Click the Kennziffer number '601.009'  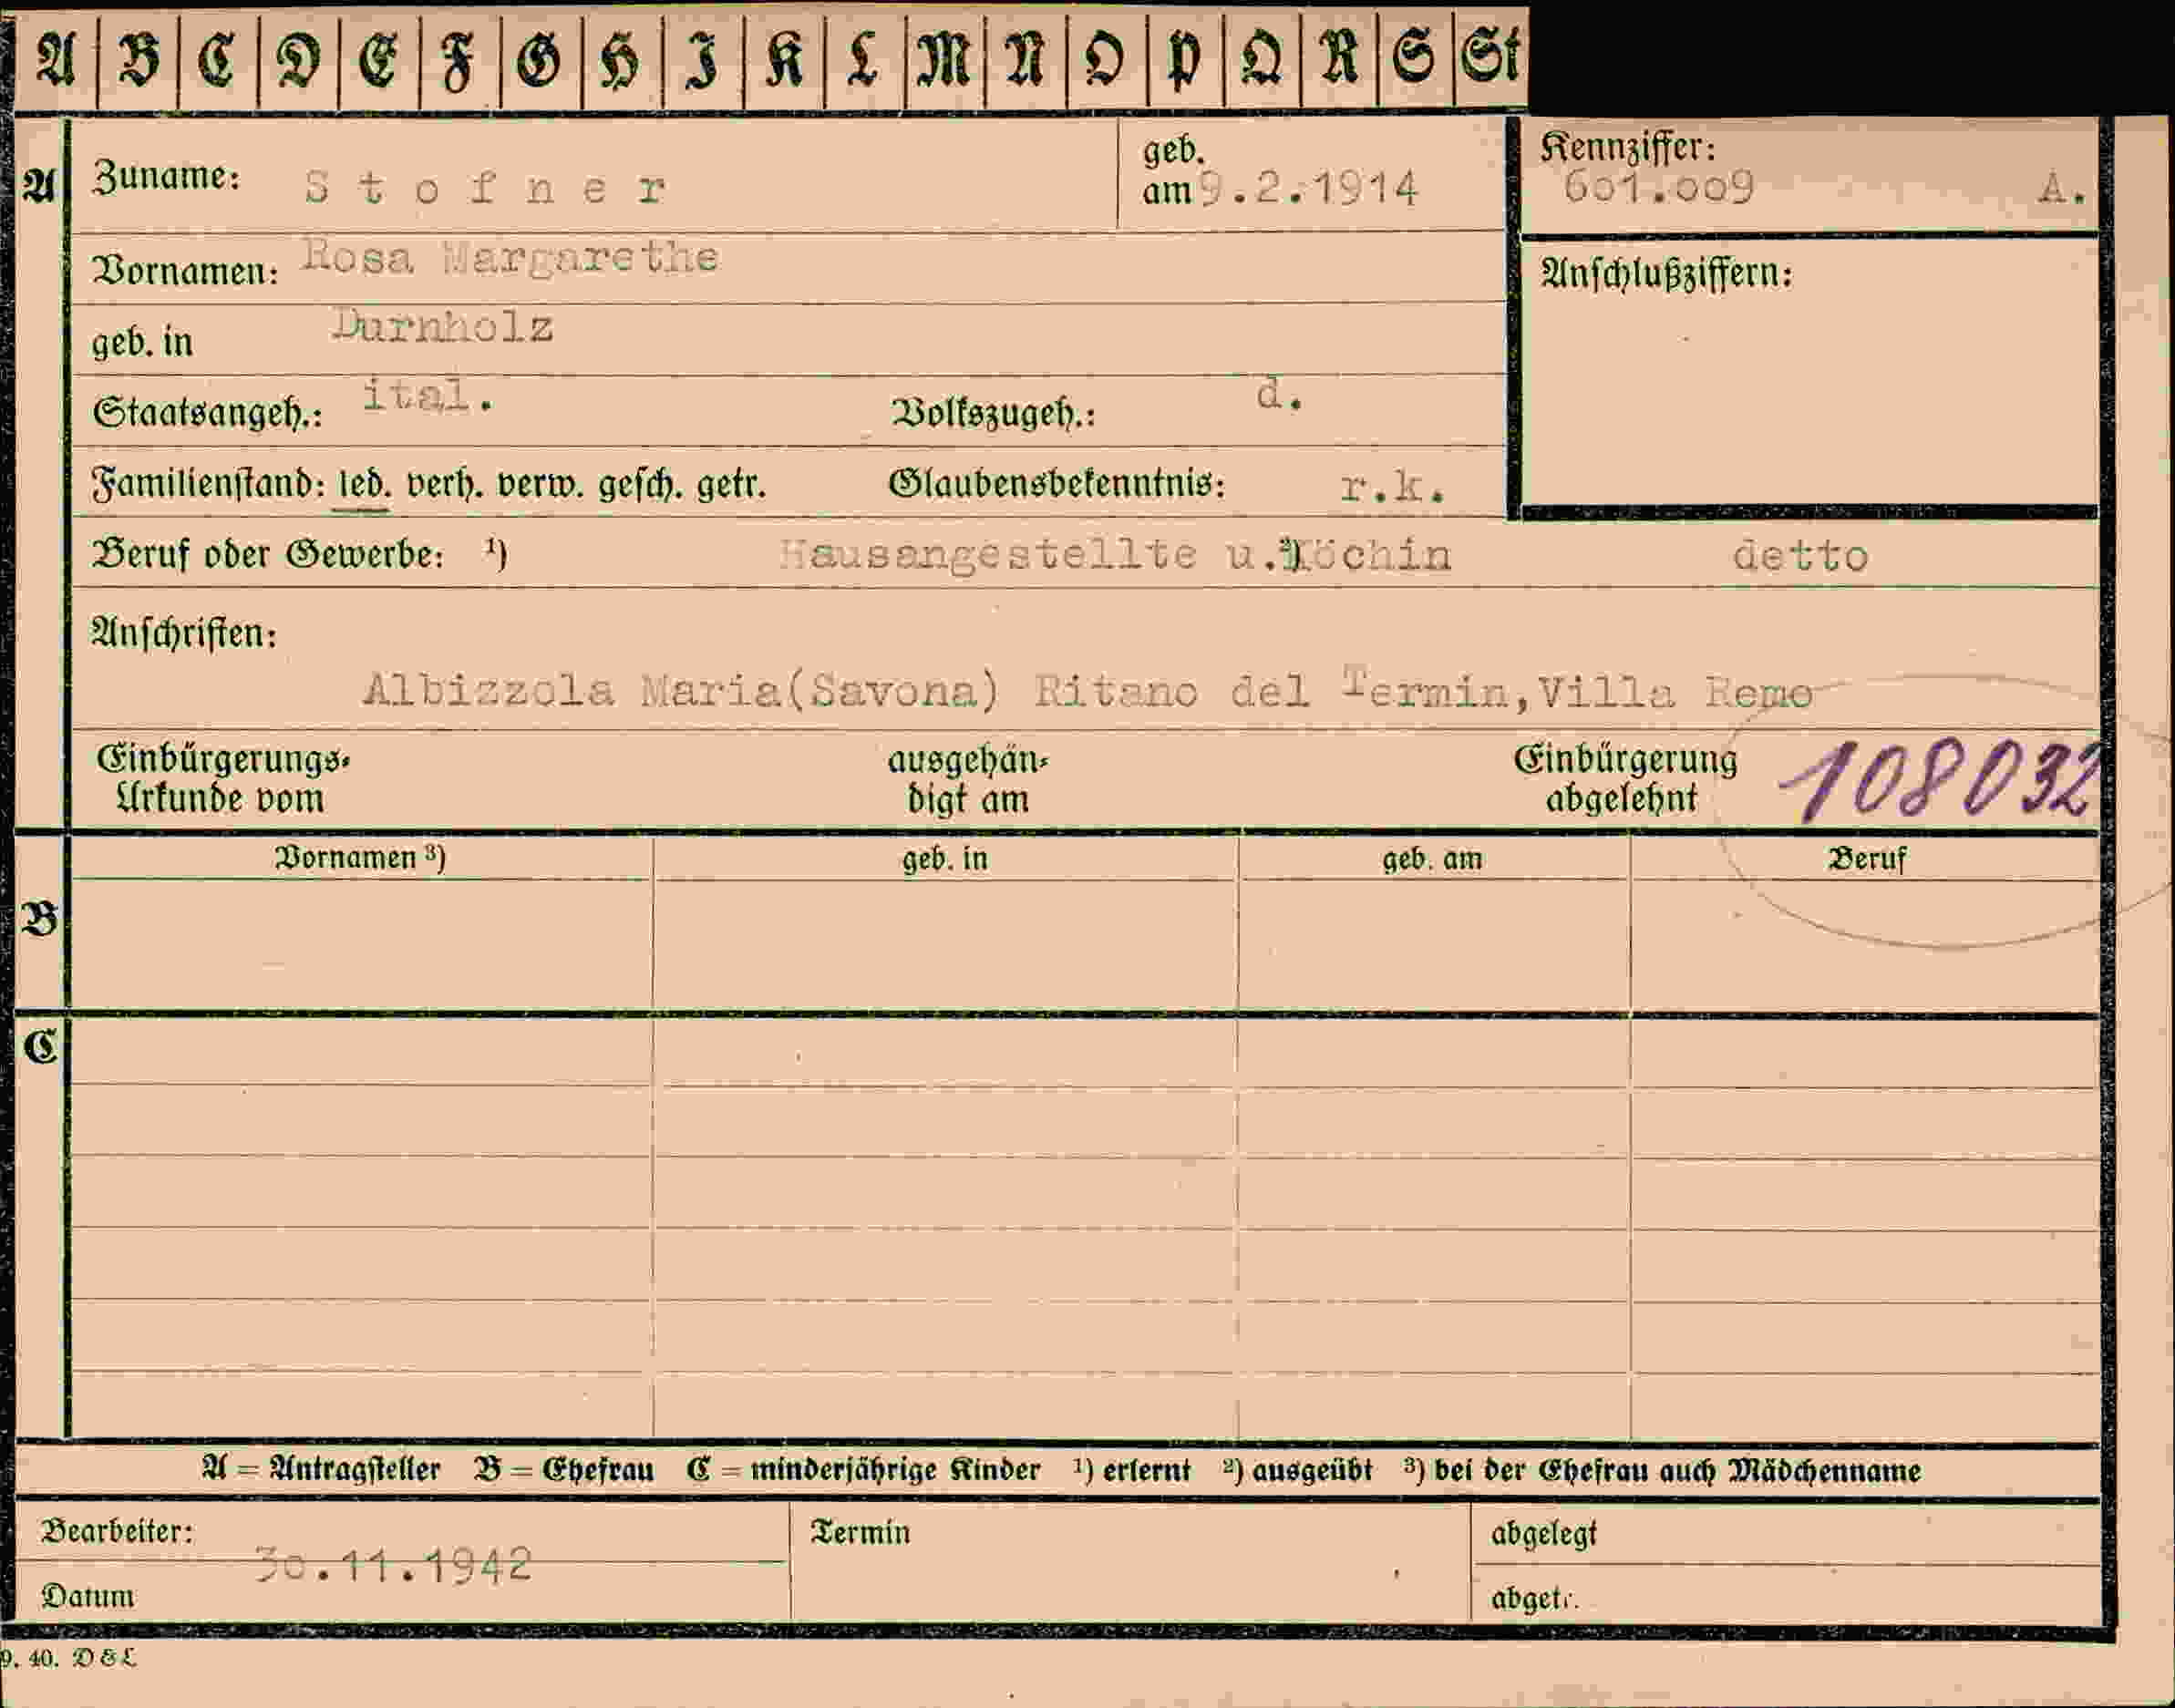click(x=1658, y=187)
